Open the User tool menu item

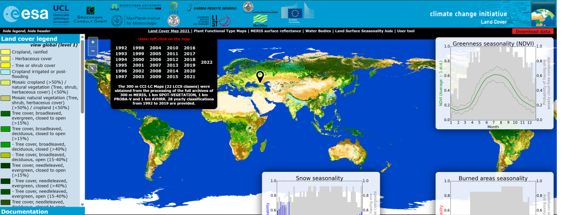point(406,31)
